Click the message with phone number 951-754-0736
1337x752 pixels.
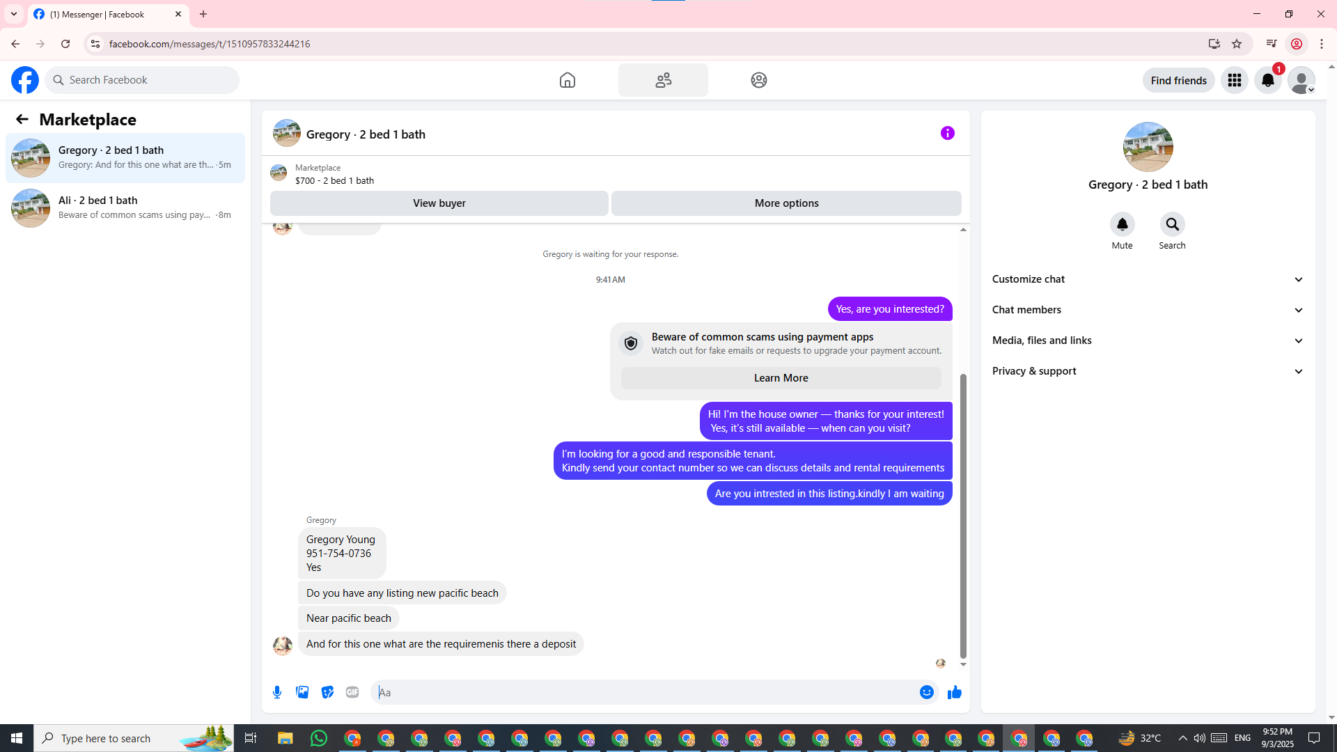point(342,554)
